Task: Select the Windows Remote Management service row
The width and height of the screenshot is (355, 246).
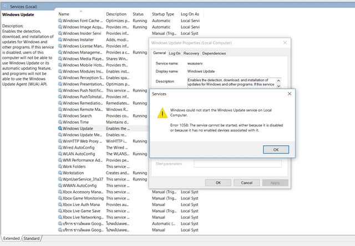Action: point(103,109)
